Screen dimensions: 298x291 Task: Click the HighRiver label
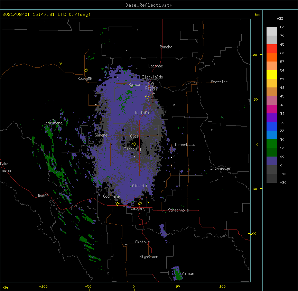click(149, 257)
